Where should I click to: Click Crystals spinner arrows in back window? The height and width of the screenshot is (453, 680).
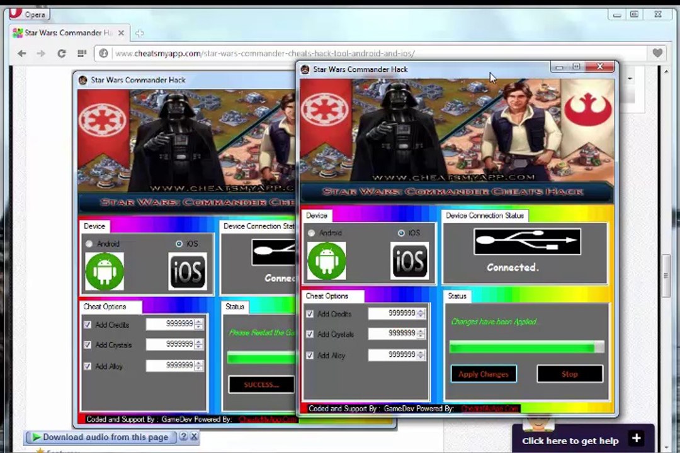198,344
